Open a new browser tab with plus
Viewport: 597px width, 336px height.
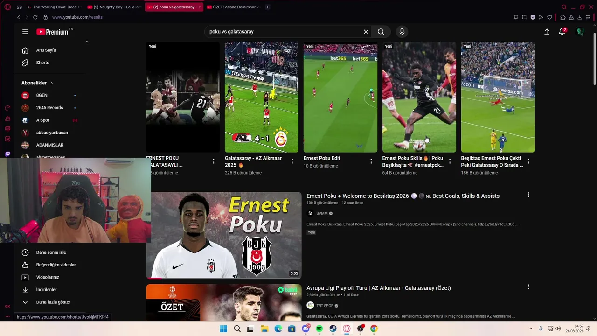(x=267, y=7)
